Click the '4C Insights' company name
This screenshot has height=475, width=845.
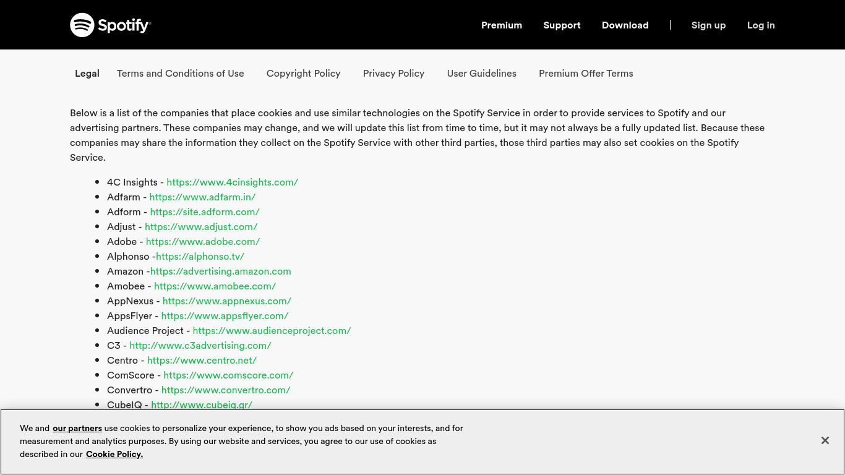point(132,182)
